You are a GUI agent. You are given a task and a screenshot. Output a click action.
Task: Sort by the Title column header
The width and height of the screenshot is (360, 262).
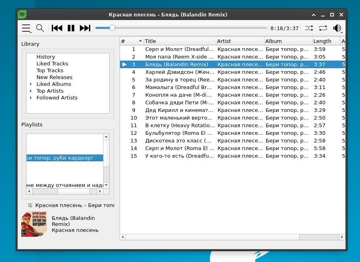pyautogui.click(x=180, y=41)
